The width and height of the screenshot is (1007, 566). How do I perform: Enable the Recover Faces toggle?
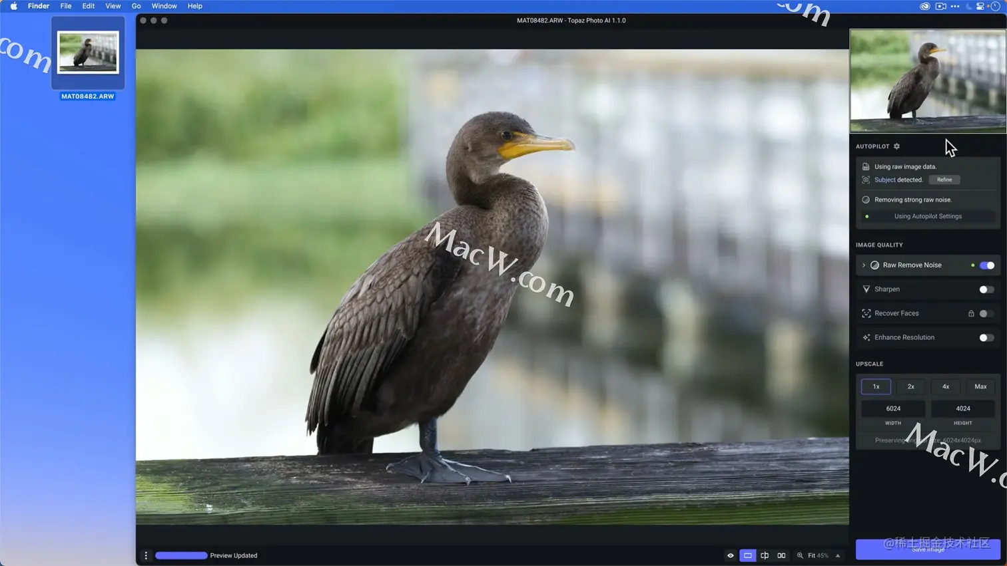coord(987,313)
